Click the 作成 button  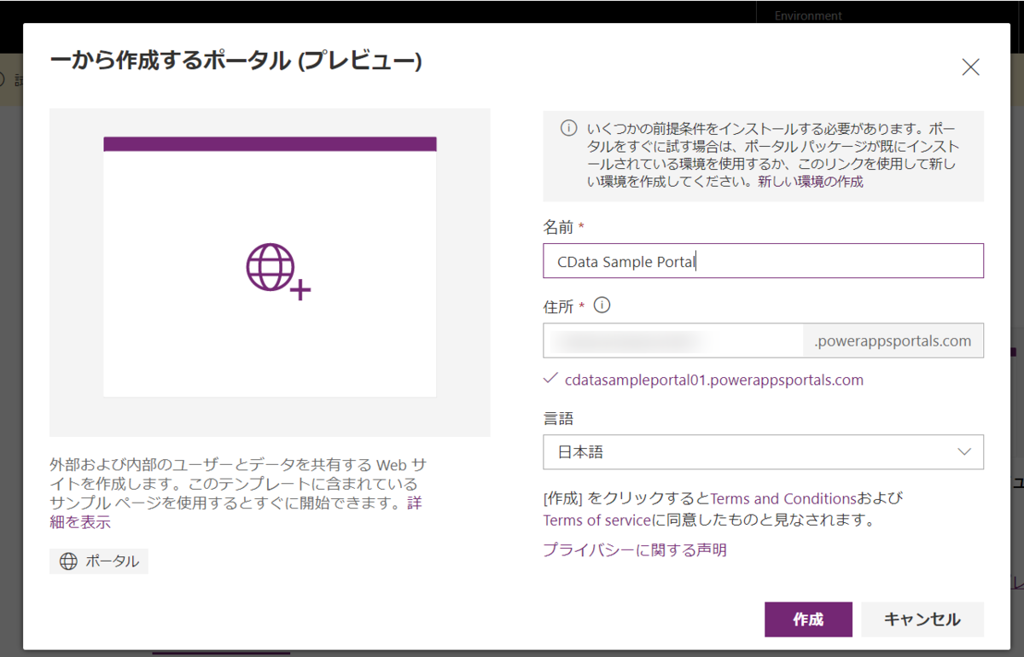(808, 619)
